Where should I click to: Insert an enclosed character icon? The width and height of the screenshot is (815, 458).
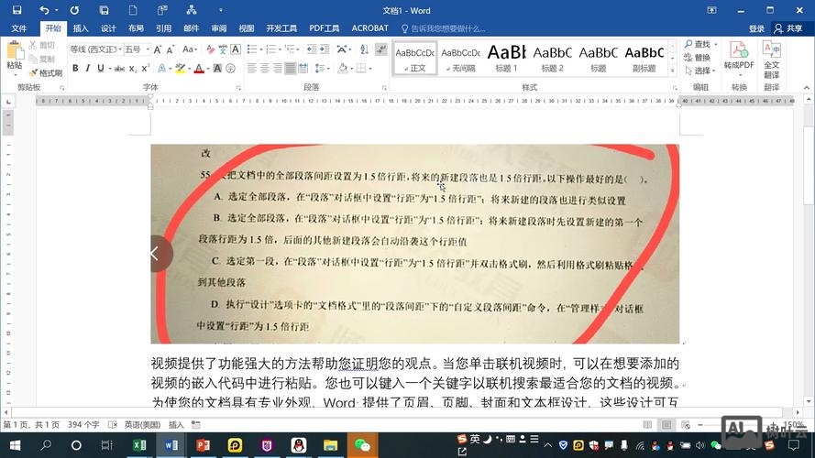[230, 68]
